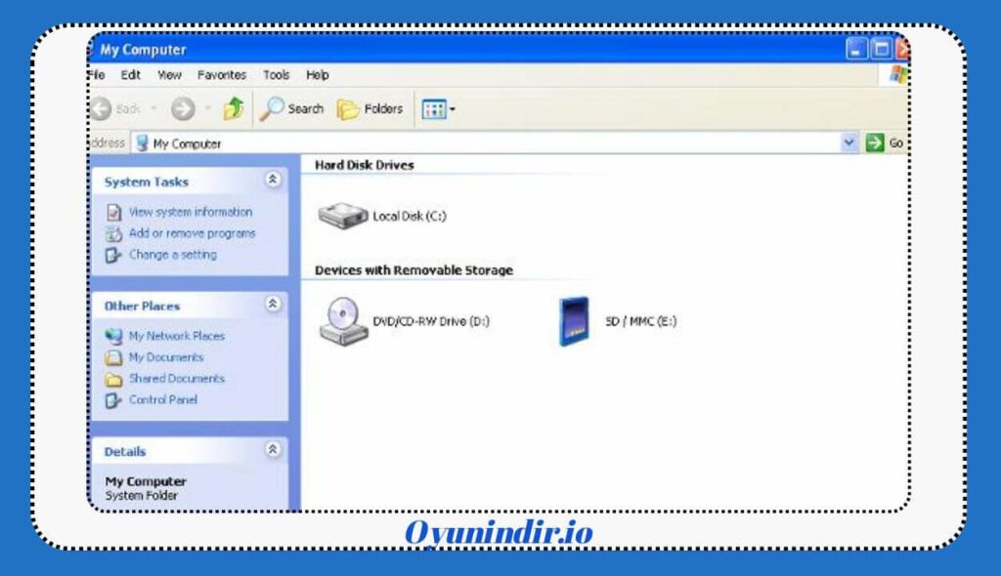Image resolution: width=1001 pixels, height=576 pixels.
Task: Click Devices with Removable Storage header
Action: [413, 270]
